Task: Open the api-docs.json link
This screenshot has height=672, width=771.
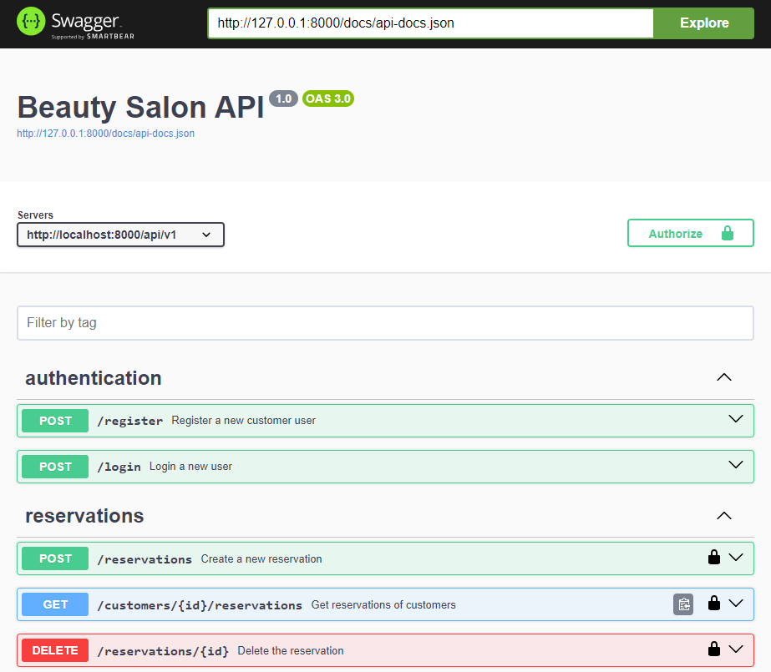Action: click(x=105, y=134)
